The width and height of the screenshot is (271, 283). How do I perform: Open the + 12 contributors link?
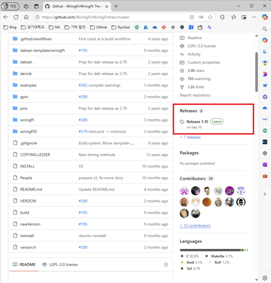(195, 226)
